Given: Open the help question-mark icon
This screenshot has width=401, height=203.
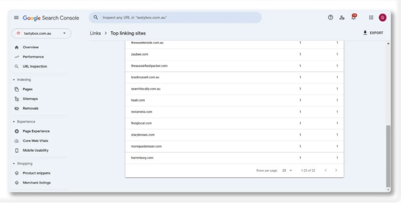Looking at the screenshot, I should point(331,17).
